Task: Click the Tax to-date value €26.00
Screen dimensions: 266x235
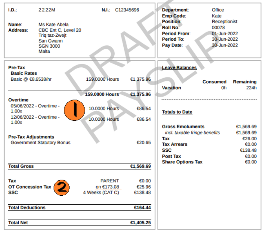Action: pyautogui.click(x=249, y=139)
